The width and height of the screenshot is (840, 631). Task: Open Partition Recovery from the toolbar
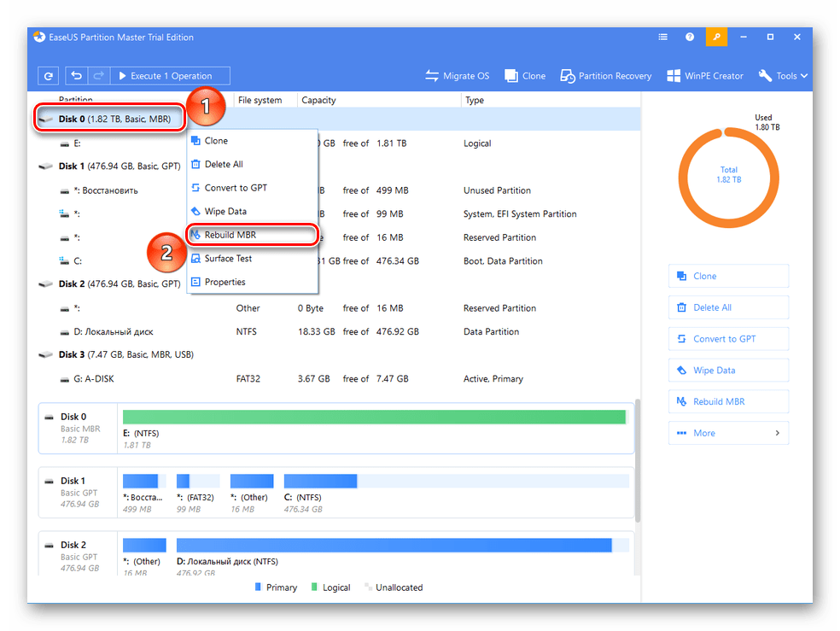click(606, 76)
